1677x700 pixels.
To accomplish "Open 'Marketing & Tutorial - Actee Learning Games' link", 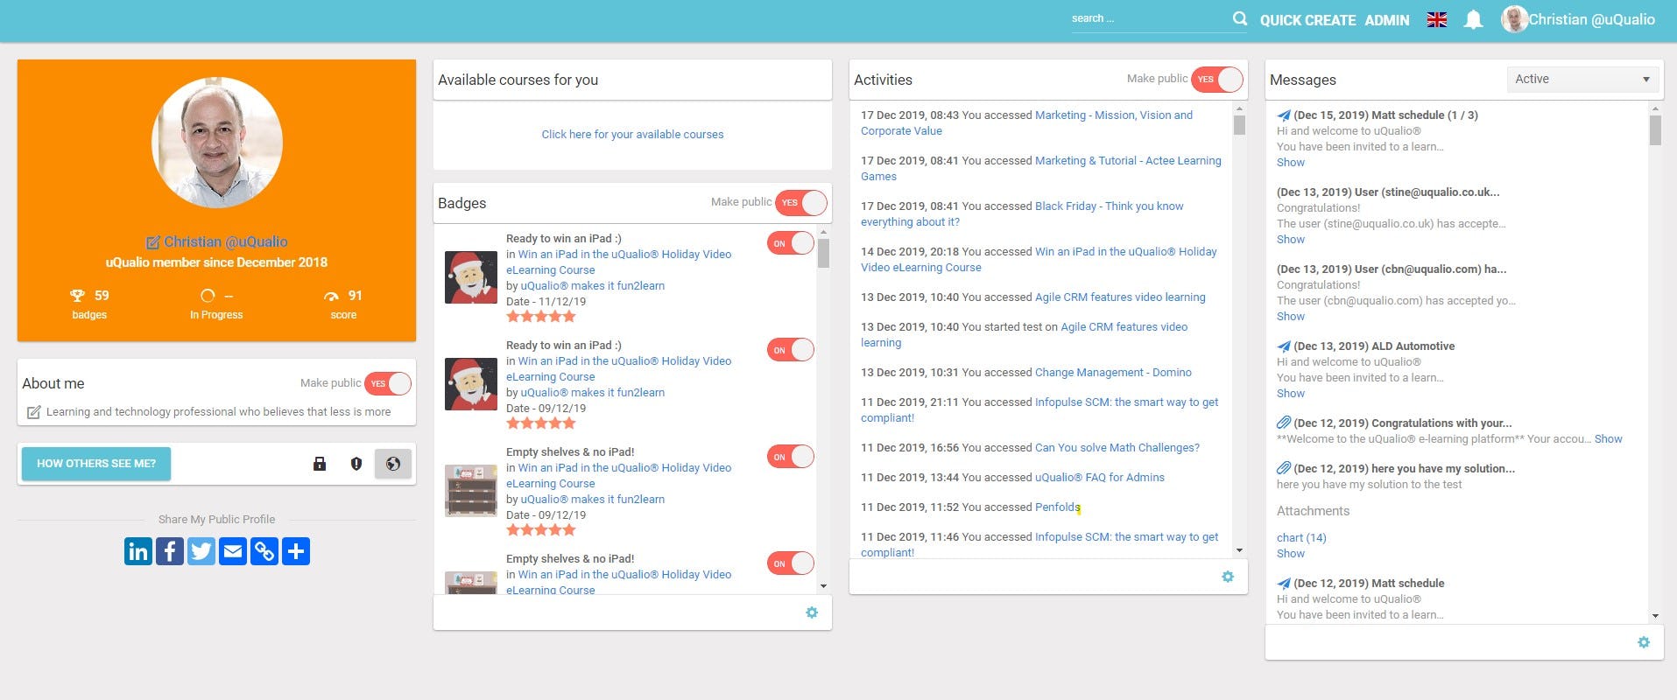I will [1041, 169].
